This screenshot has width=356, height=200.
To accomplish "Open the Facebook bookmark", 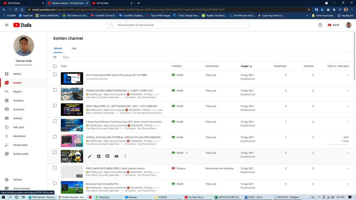I will tap(26, 15).
